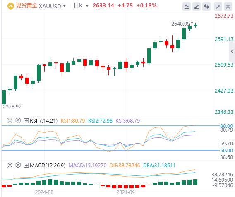Click the RSI 80.00 level line
Image resolution: width=235 pixels, height=197 pixels.
click(110, 126)
